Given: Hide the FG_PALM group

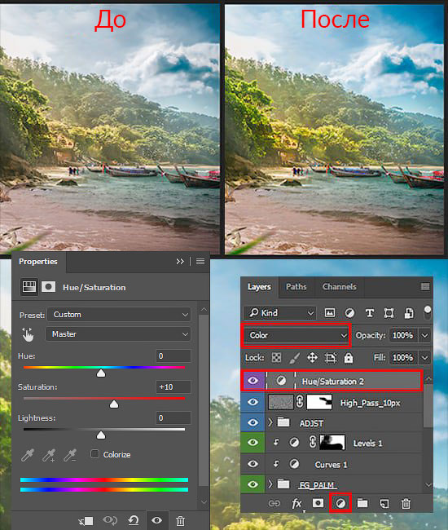Looking at the screenshot, I should (253, 484).
